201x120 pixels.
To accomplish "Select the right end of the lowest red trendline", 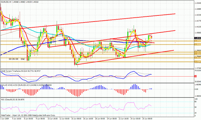I will coord(173,51).
